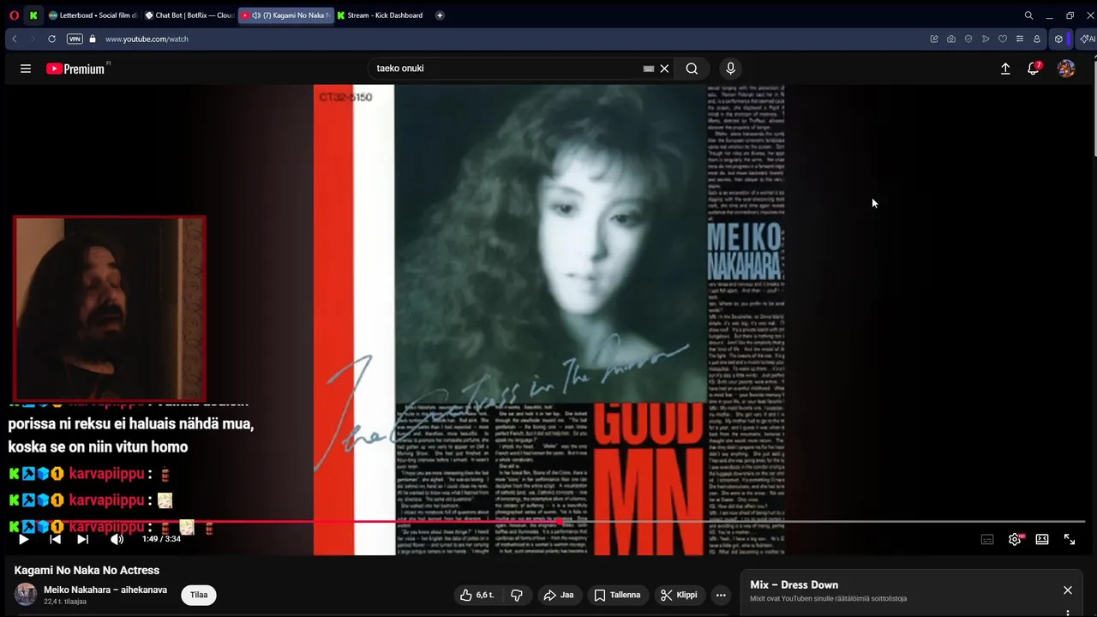Open Meiko Nakahara – aihekanava channel link
1097x617 pixels.
click(x=105, y=590)
